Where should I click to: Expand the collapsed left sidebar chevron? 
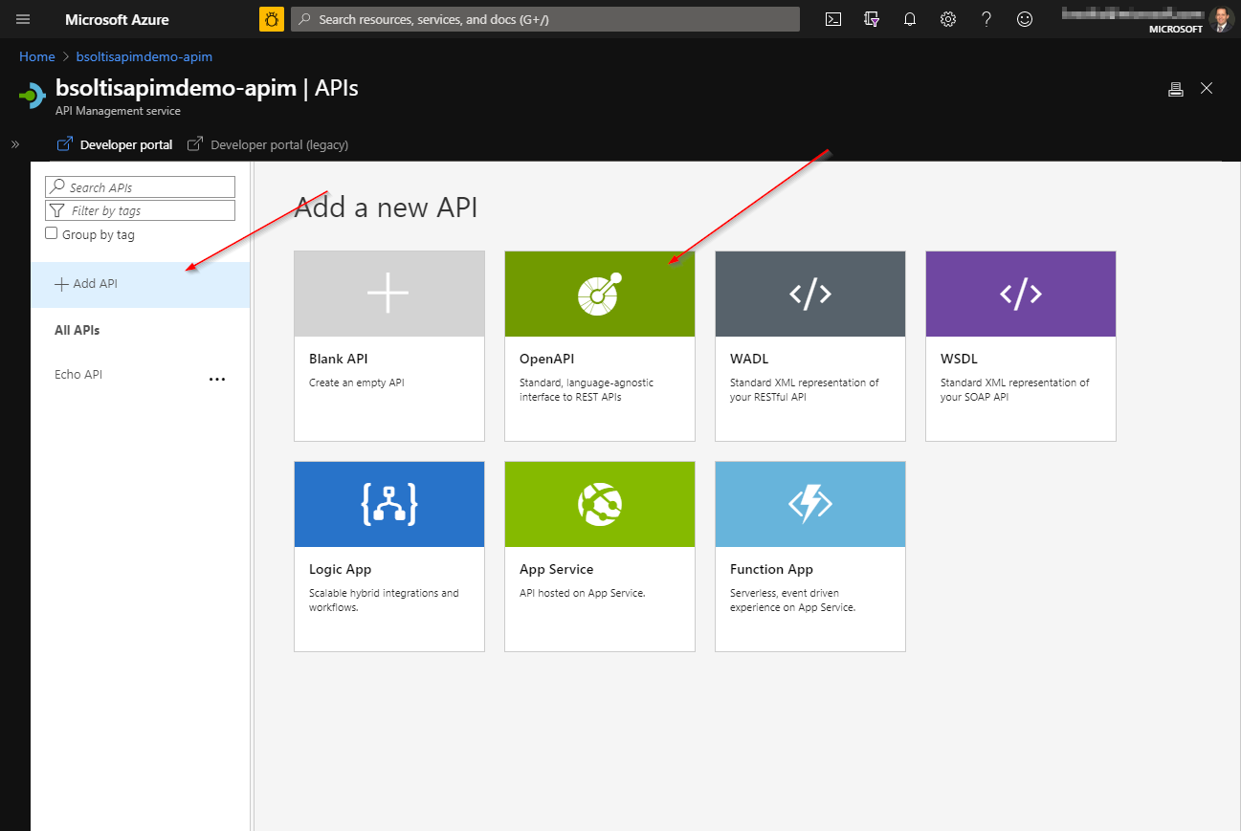pyautogui.click(x=15, y=144)
